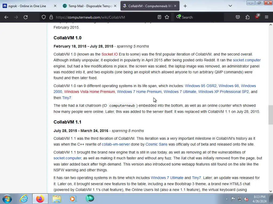Click the uBlock extension icon with badge
The height and width of the screenshot is (204, 273).
coord(257,17)
